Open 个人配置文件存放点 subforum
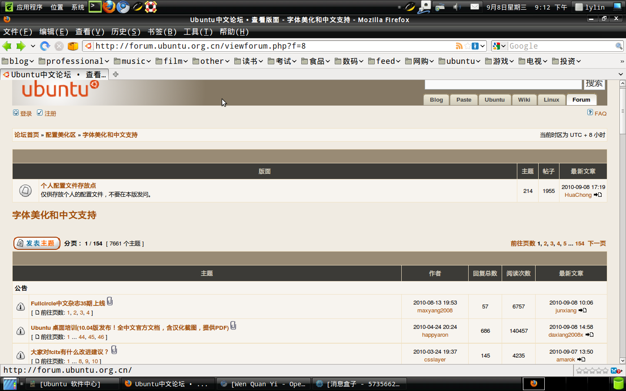Viewport: 626px width, 391px height. pyautogui.click(x=68, y=186)
